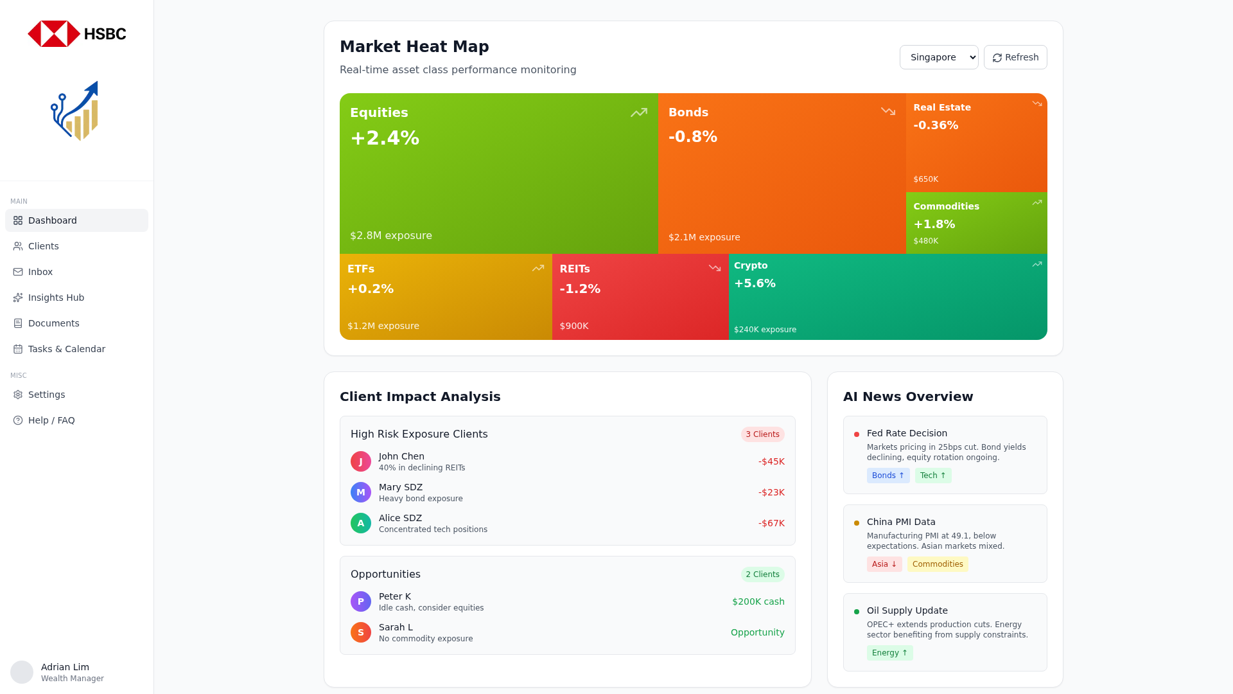Open Help / FAQ
Viewport: 1233px width, 694px height.
tap(76, 420)
